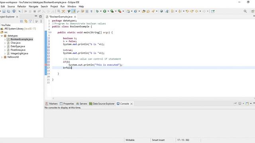
Task: Switch to the Servers tab
Action: [82, 104]
